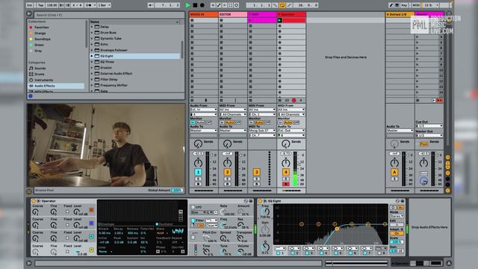Arm the global Record button in transport
The image size is (478, 269).
point(202,5)
